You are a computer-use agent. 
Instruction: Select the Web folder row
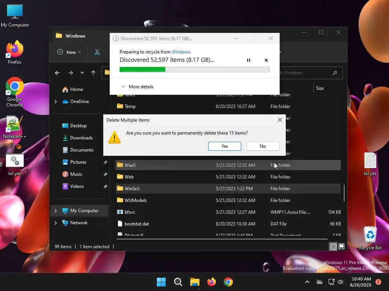(x=228, y=177)
